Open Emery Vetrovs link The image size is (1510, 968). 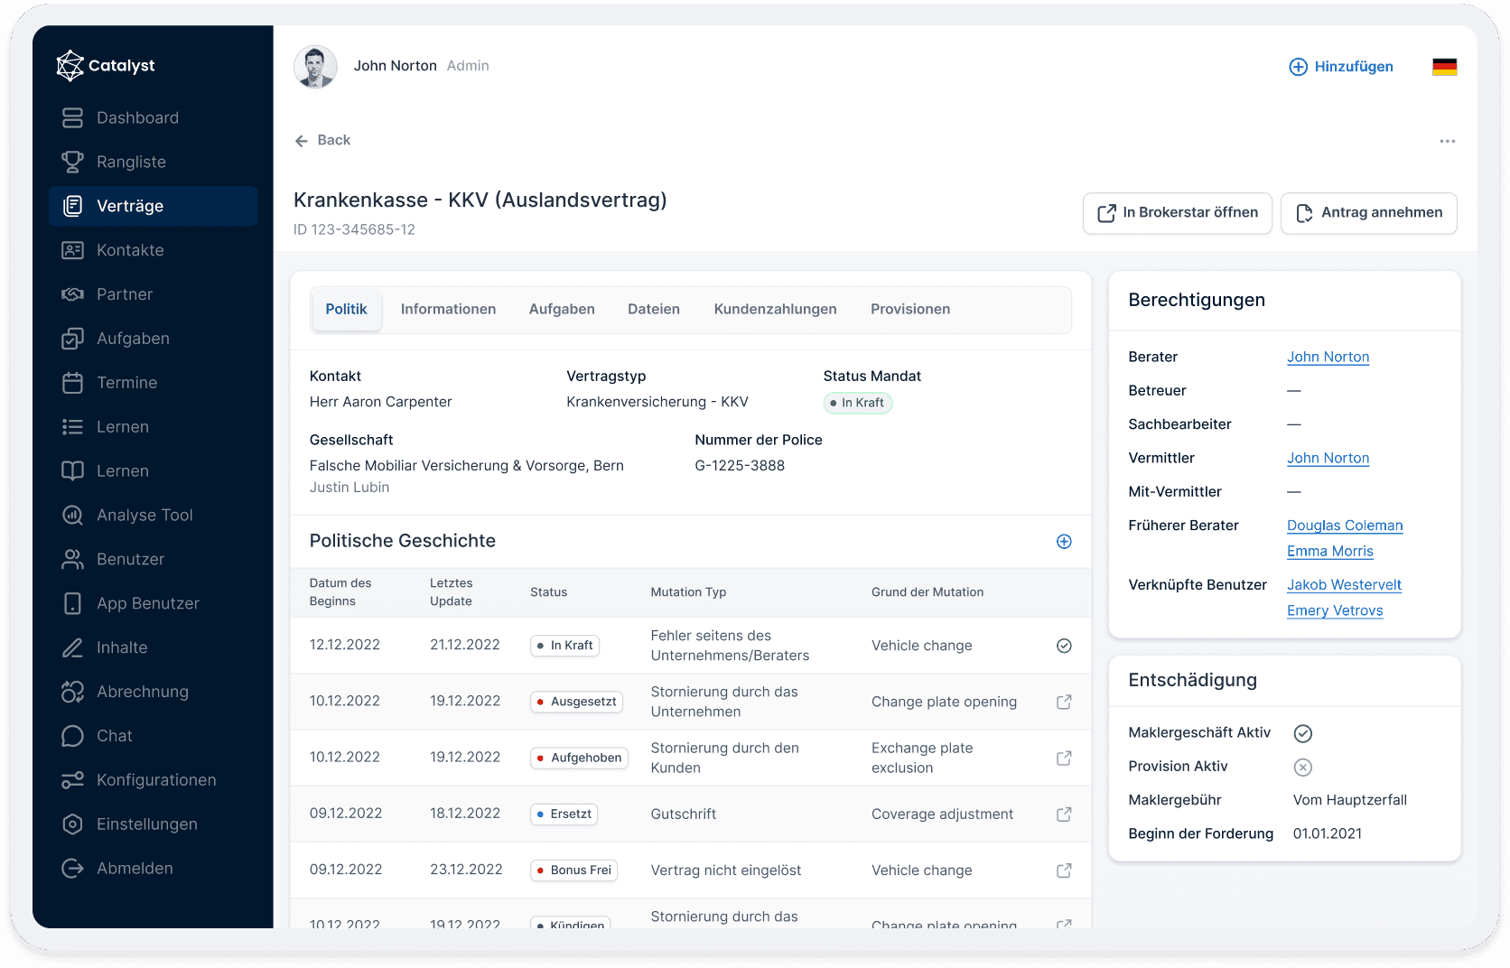1335,611
